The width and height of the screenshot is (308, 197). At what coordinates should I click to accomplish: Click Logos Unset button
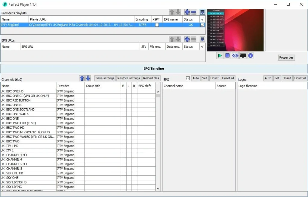(287, 78)
